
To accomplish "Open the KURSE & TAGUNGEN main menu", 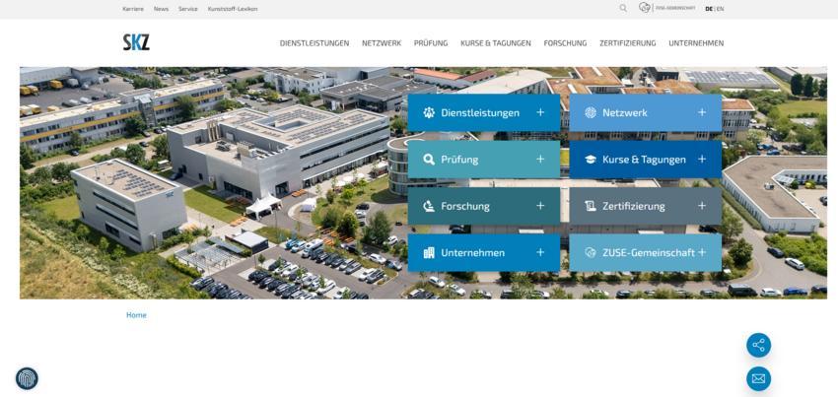I will [x=496, y=43].
